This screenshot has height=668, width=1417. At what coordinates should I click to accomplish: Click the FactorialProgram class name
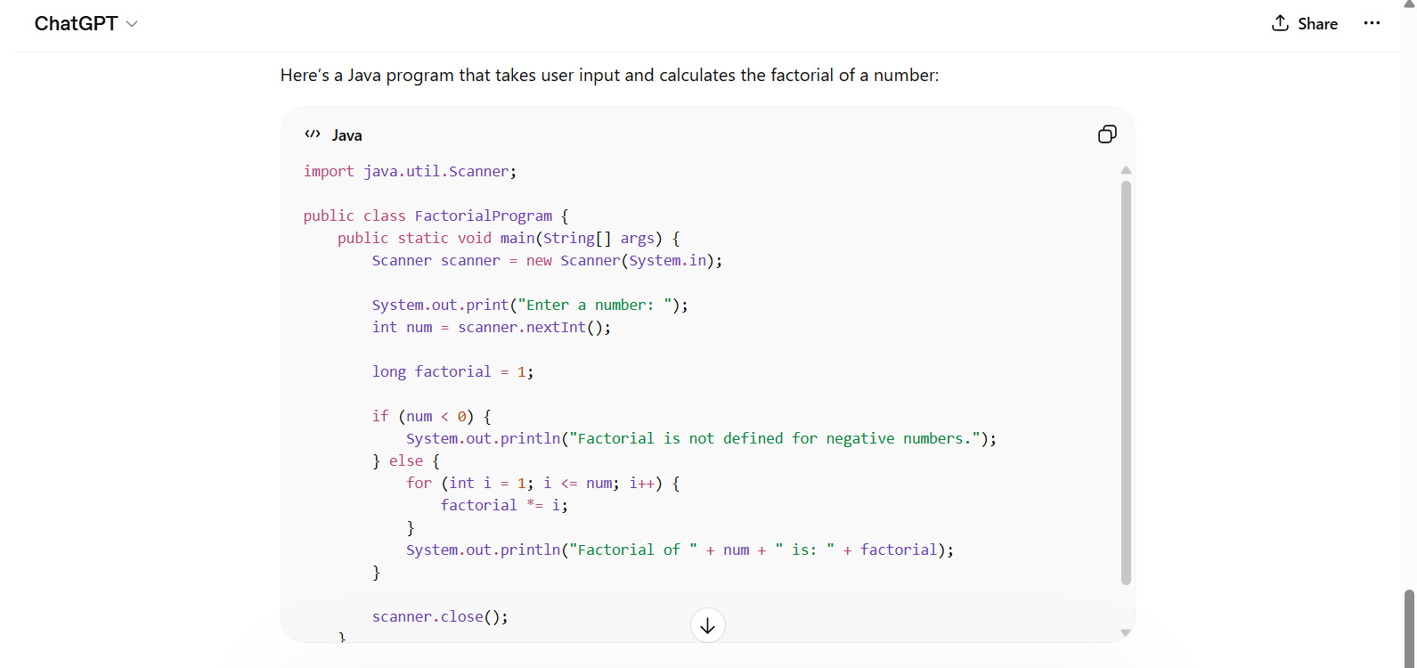coord(483,216)
